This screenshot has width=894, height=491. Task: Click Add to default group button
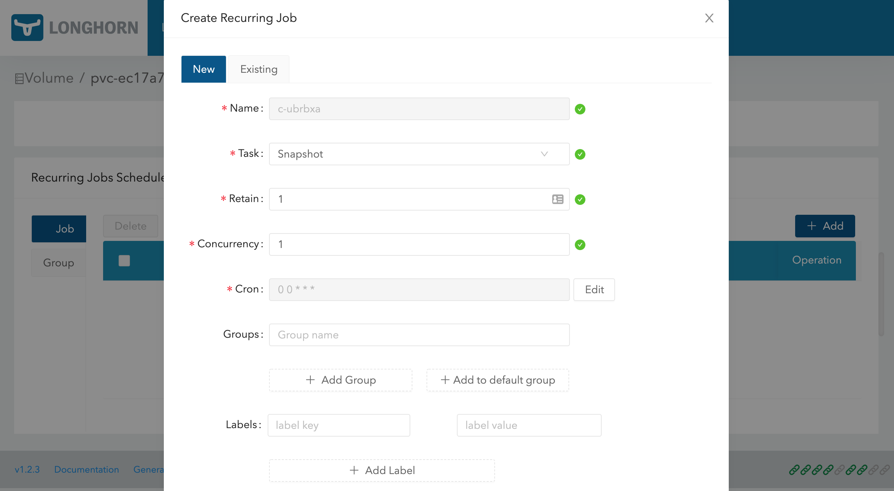[x=498, y=380]
